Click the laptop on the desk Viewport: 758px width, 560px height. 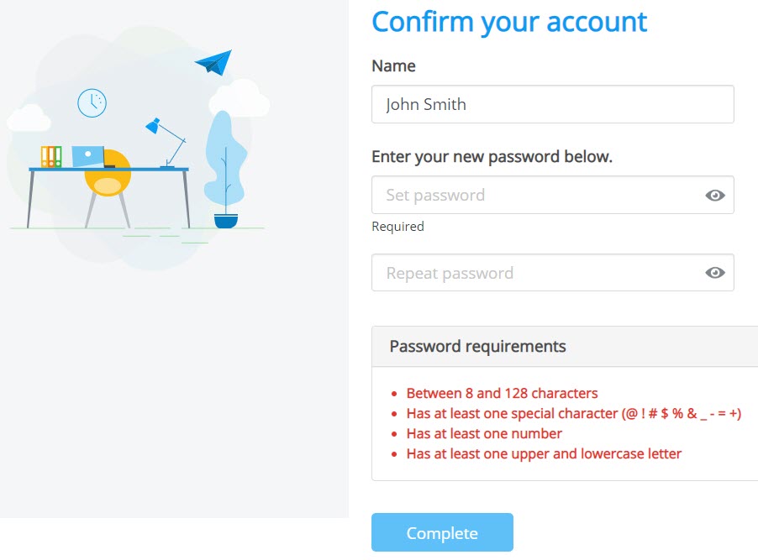pyautogui.click(x=88, y=156)
